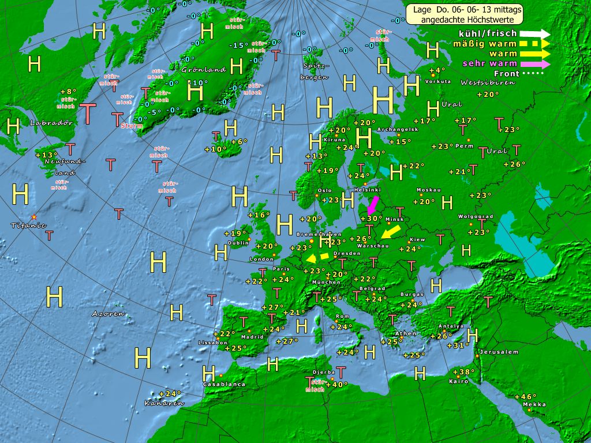Click the 'Lissabon' city label

213,343
